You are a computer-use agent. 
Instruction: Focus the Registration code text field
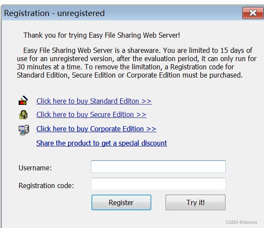coord(158,184)
